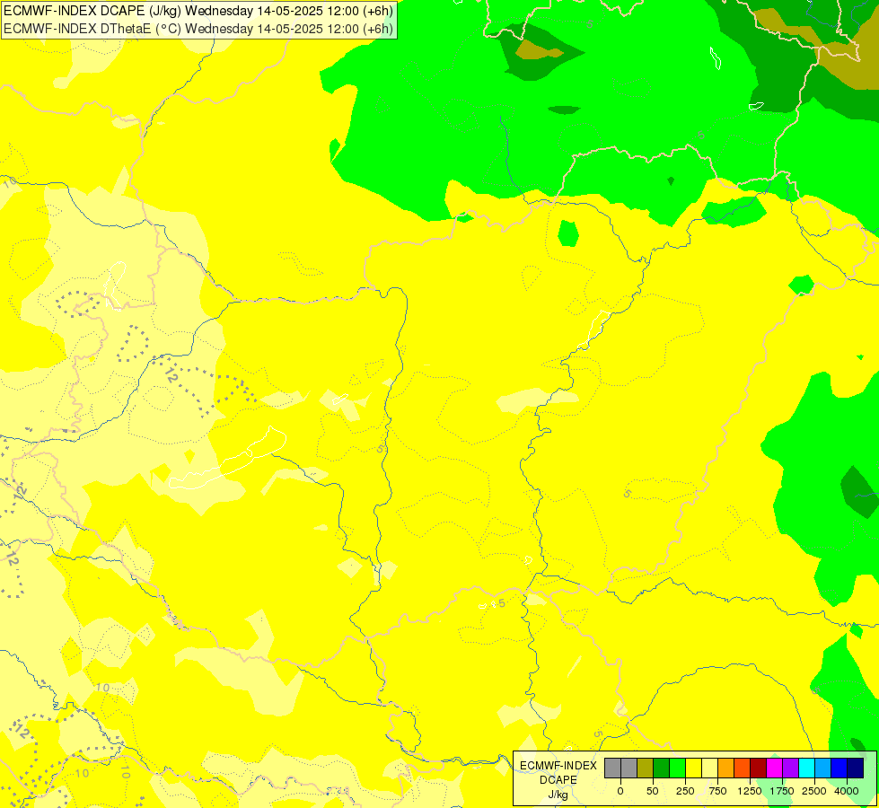Click the legend value 2500

814,791
